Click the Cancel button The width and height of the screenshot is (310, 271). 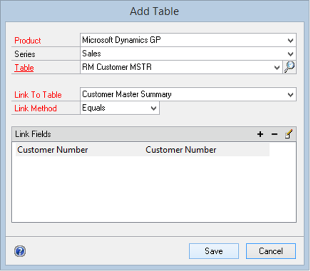click(x=271, y=251)
